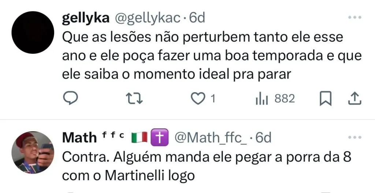
Task: Open more options on gellyka's tweet
Action: [x=354, y=18]
